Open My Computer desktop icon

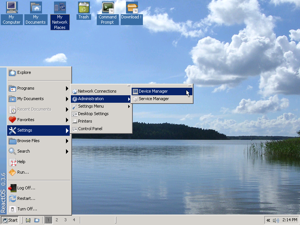coord(12,13)
